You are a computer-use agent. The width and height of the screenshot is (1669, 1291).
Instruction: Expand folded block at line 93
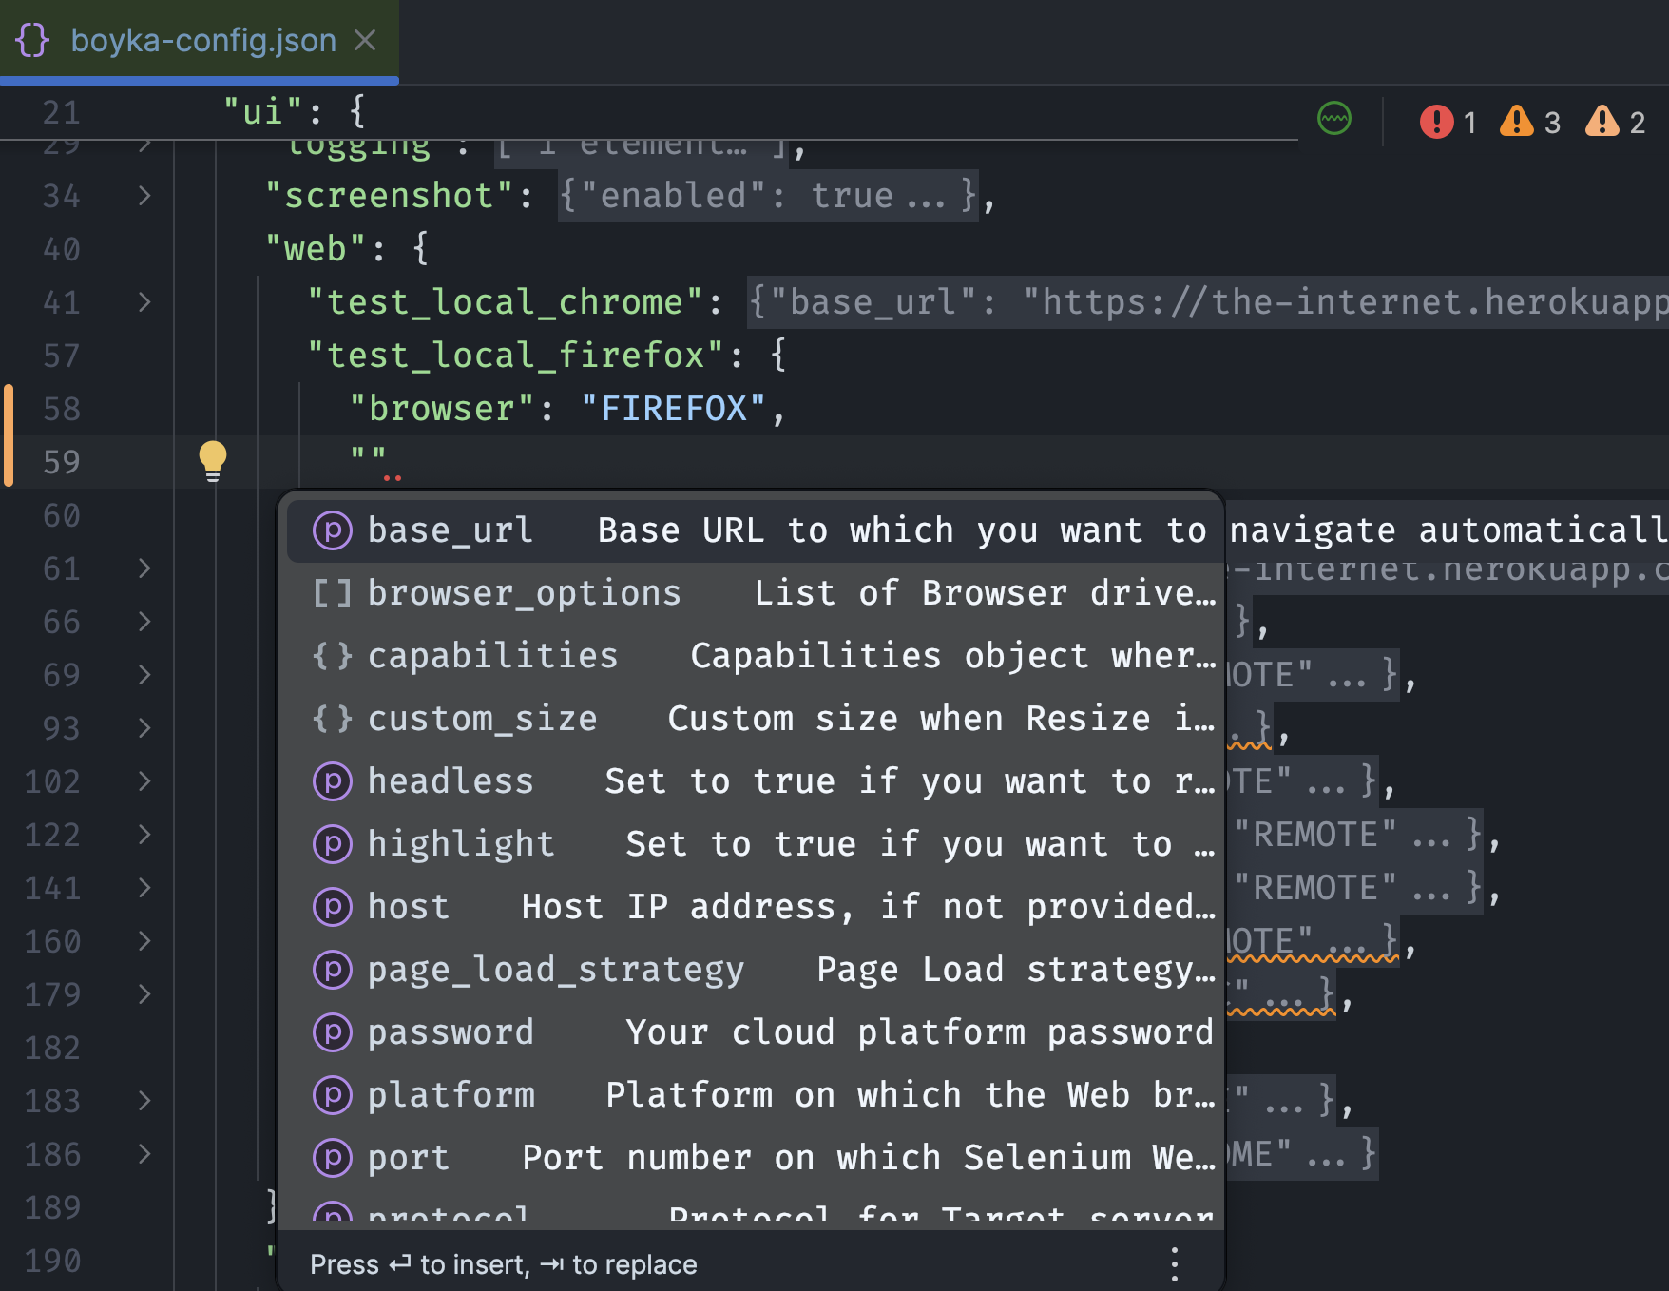click(x=144, y=728)
